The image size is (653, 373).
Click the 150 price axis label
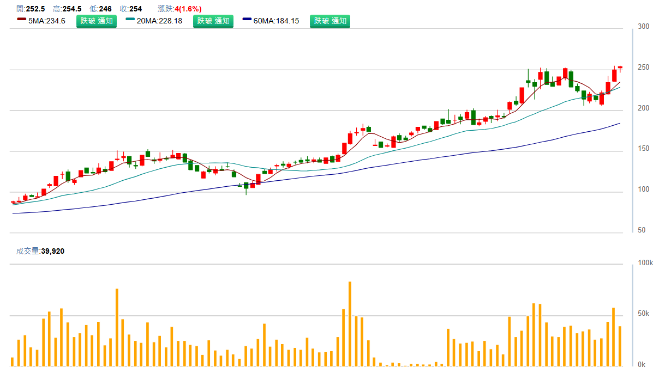click(x=643, y=149)
